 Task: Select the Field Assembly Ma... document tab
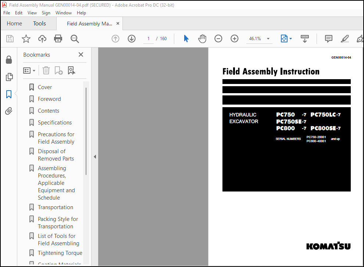click(89, 24)
